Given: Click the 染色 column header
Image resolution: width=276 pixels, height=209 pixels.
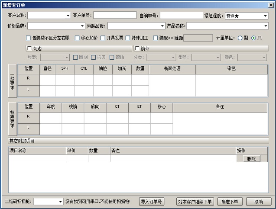Looking at the screenshot, I should coord(231,69).
